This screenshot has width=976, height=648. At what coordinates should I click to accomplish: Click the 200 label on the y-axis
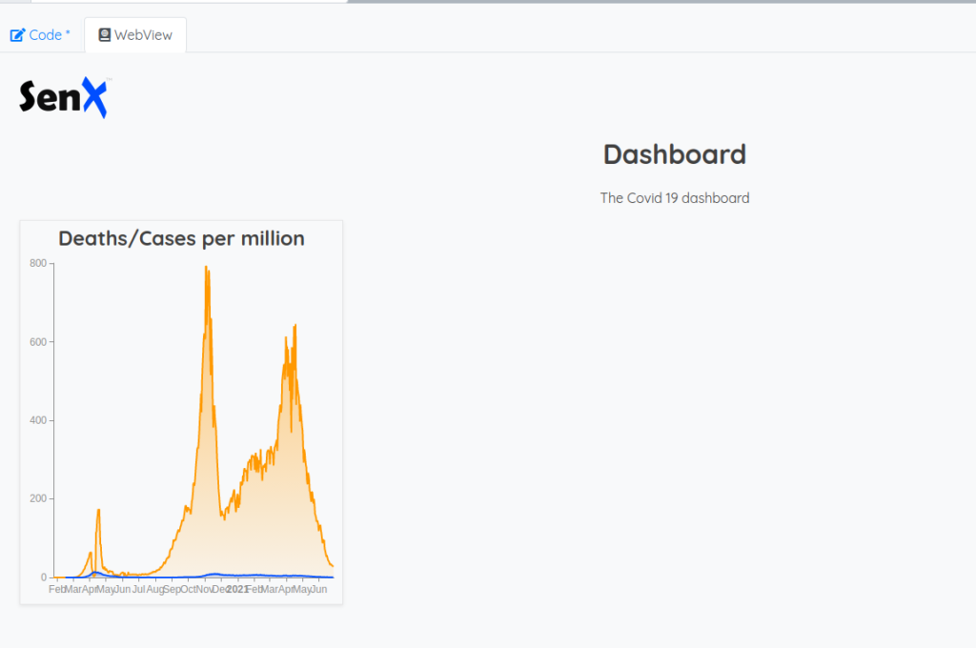38,499
